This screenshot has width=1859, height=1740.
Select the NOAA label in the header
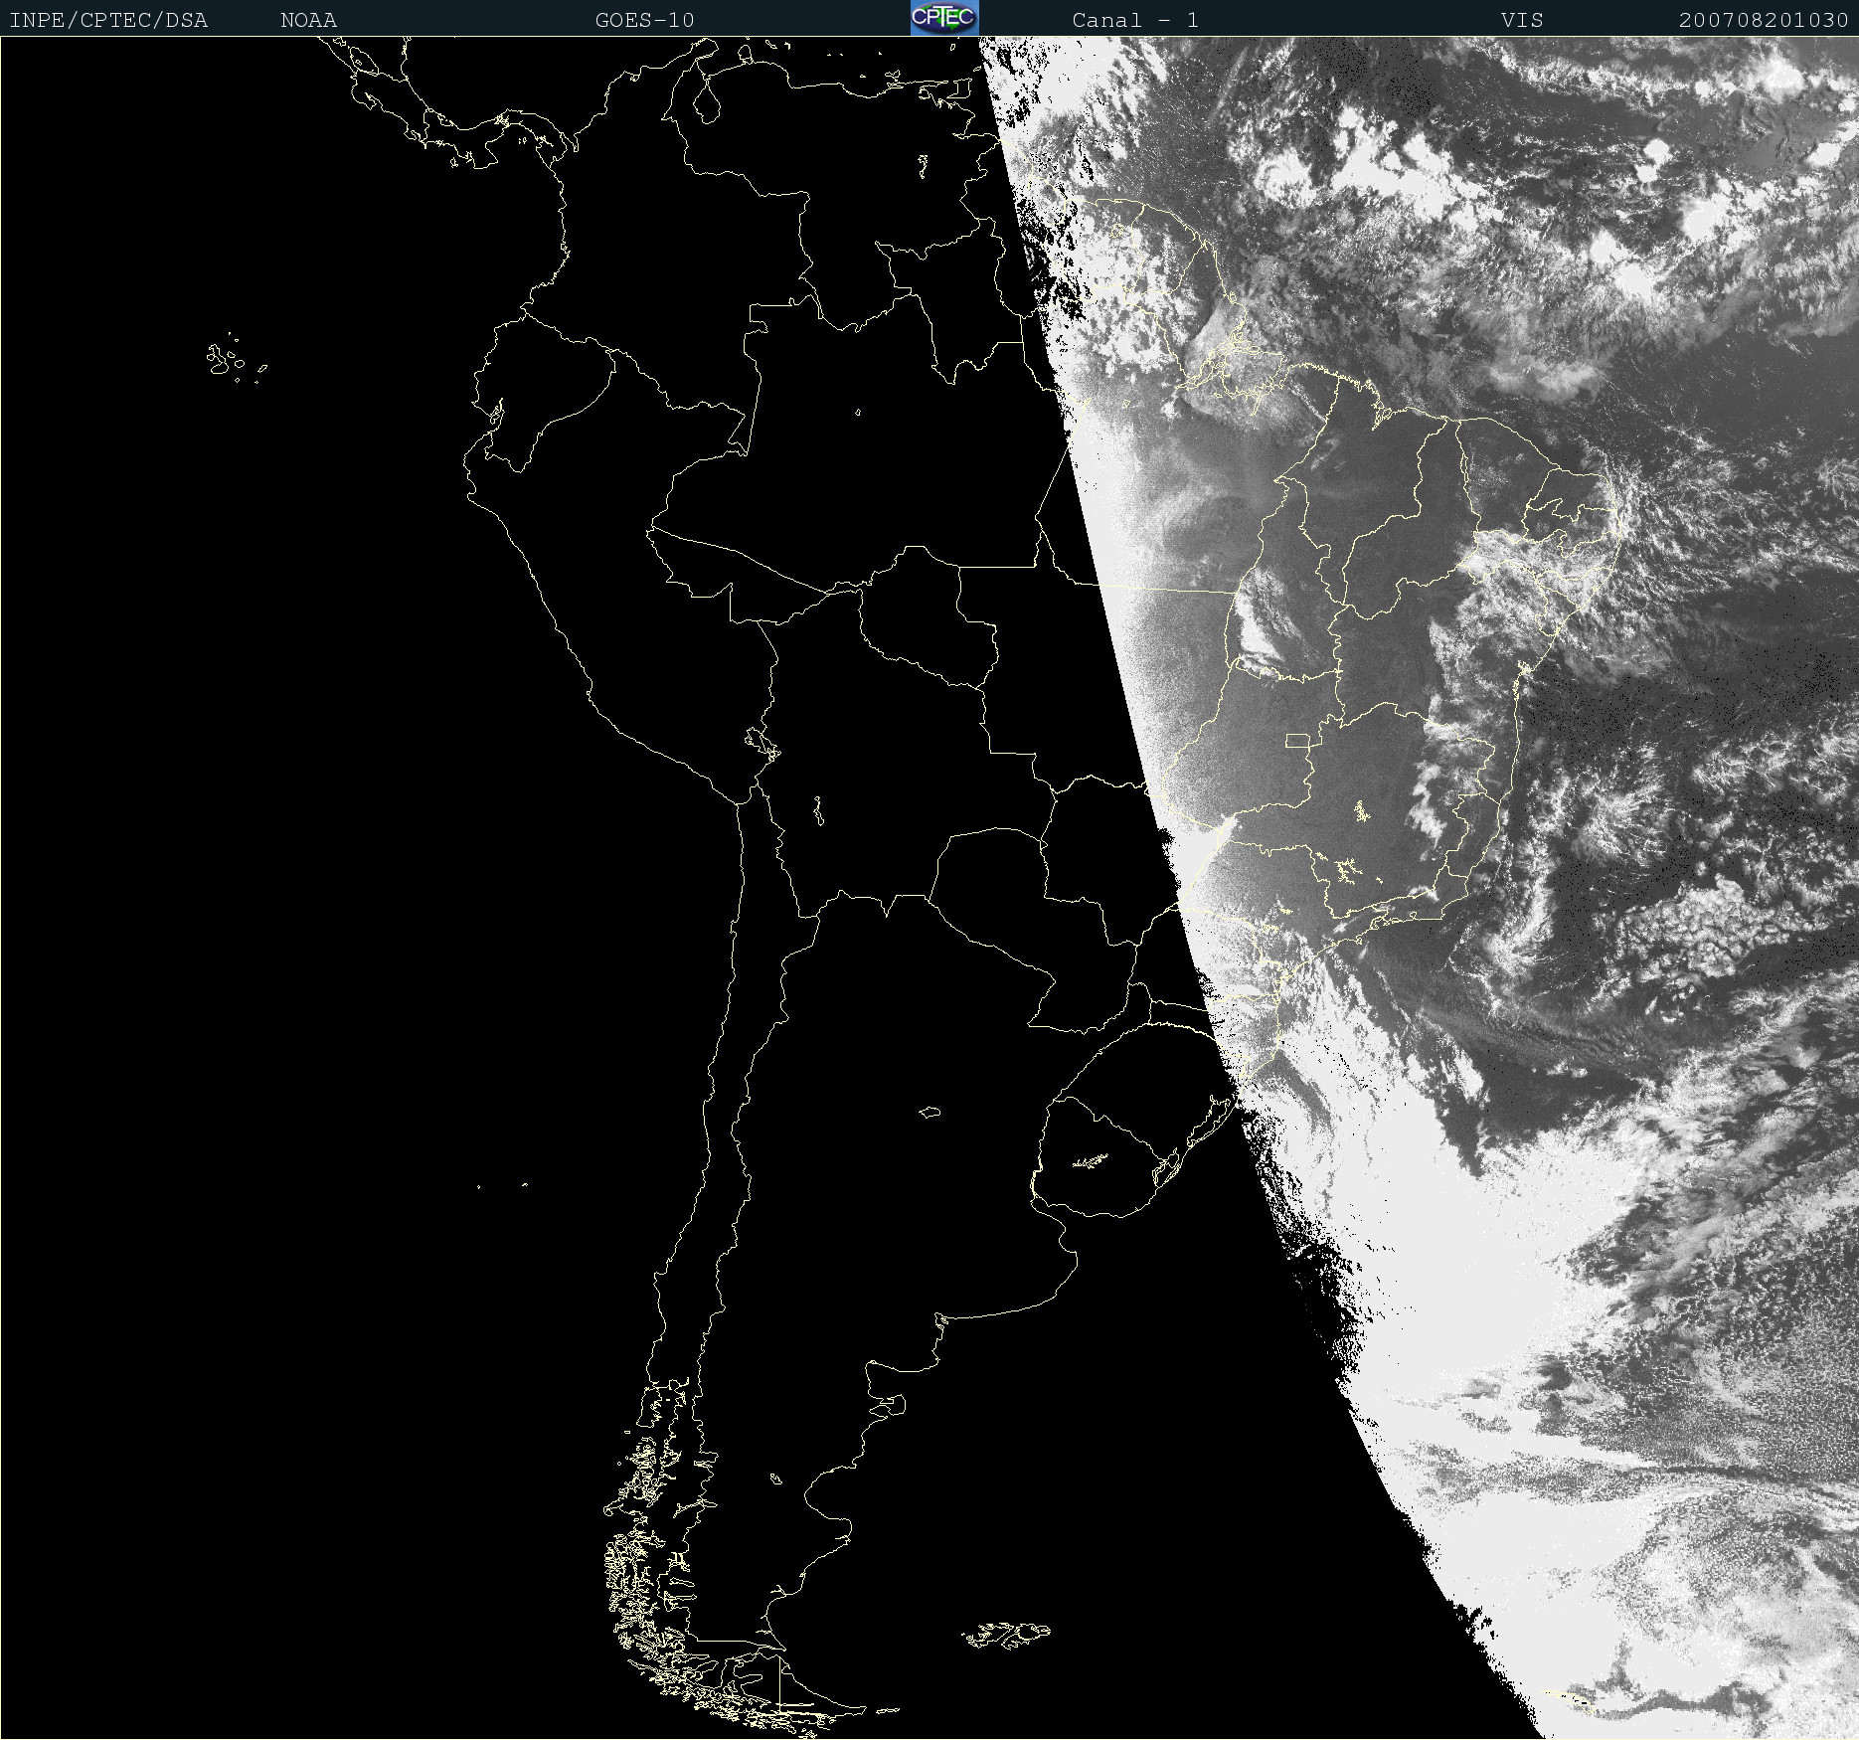[x=308, y=20]
